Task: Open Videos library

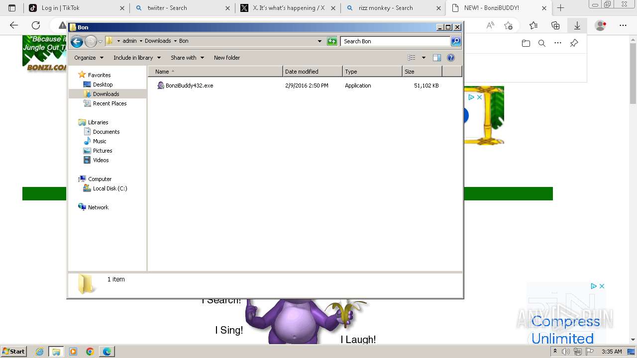Action: 101,160
